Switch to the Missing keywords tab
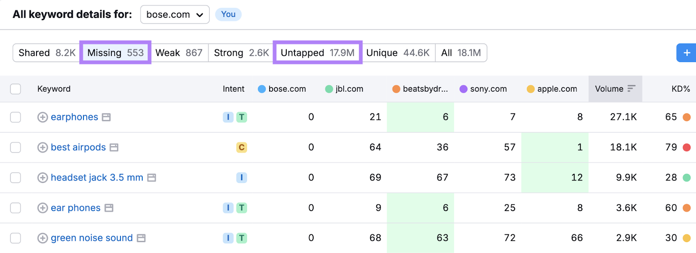The image size is (696, 253). [x=115, y=53]
